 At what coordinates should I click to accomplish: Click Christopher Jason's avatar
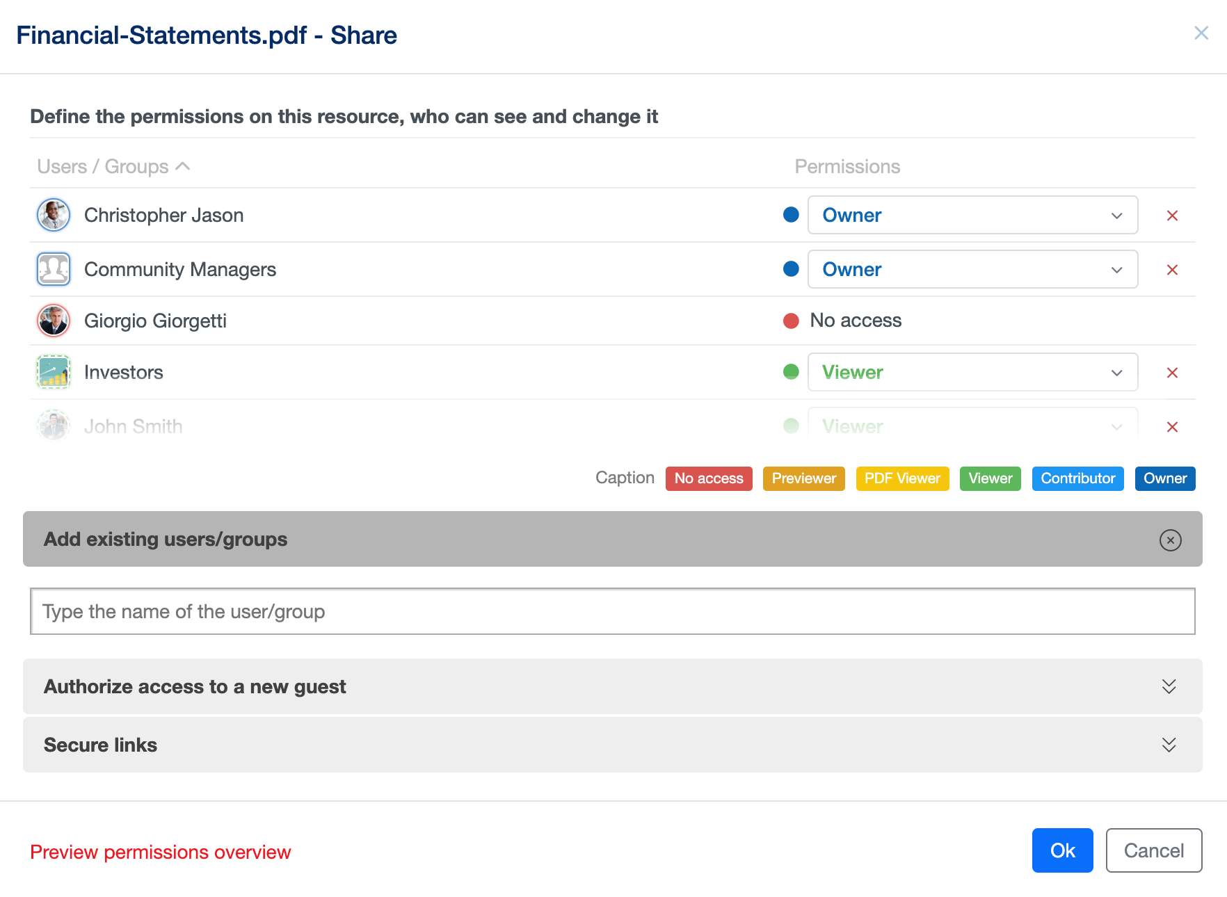pos(54,215)
